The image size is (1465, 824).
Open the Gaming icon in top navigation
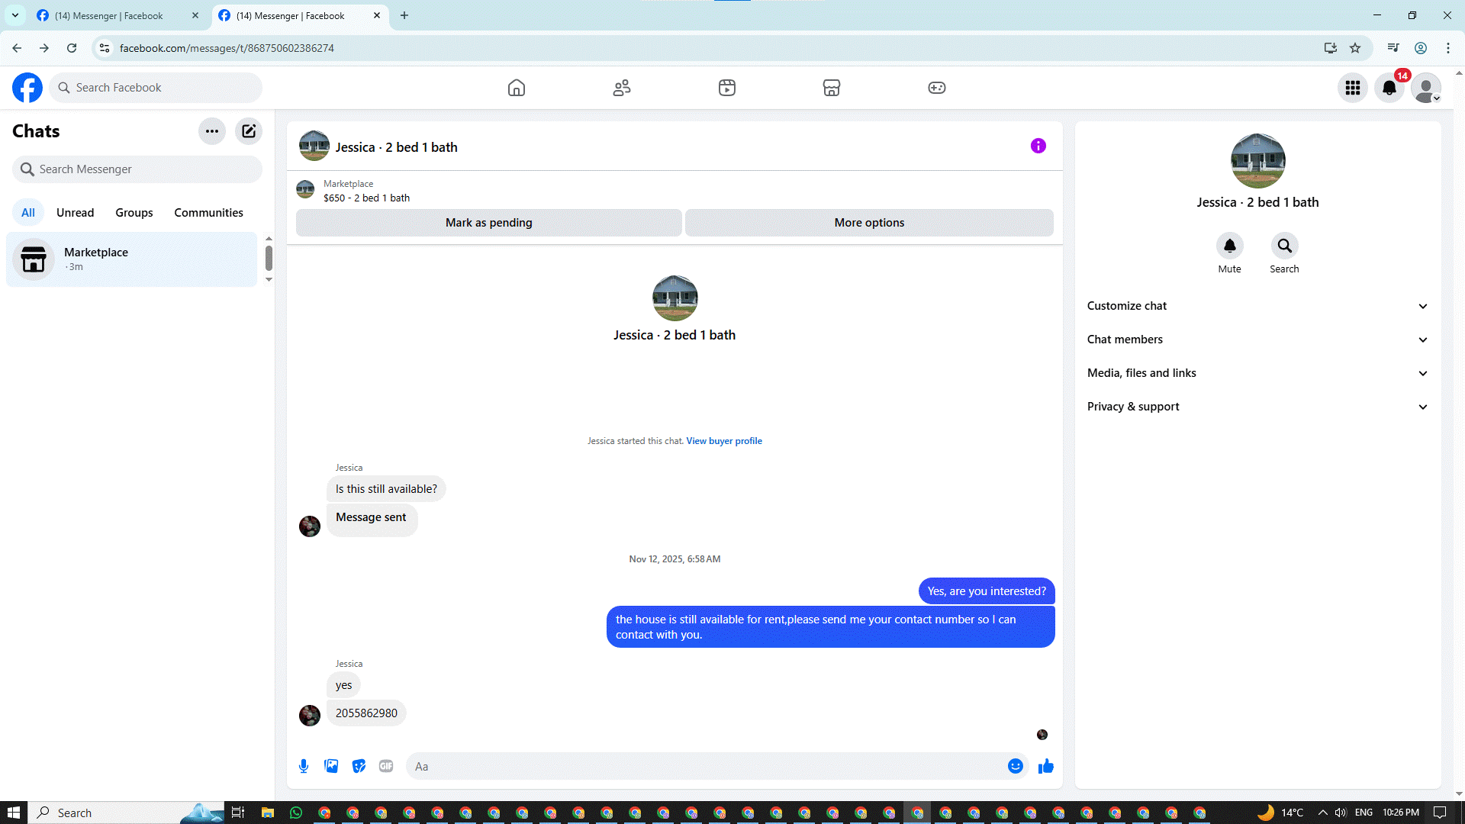point(937,88)
